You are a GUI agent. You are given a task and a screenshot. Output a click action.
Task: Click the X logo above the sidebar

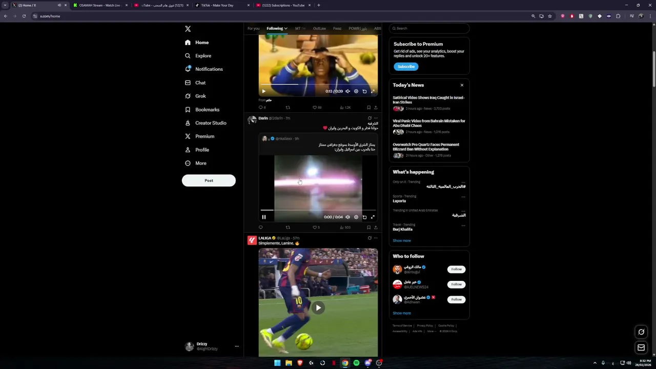[x=188, y=29]
